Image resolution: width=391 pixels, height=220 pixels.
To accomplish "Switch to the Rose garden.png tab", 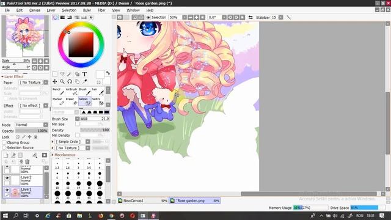I will [x=195, y=200].
